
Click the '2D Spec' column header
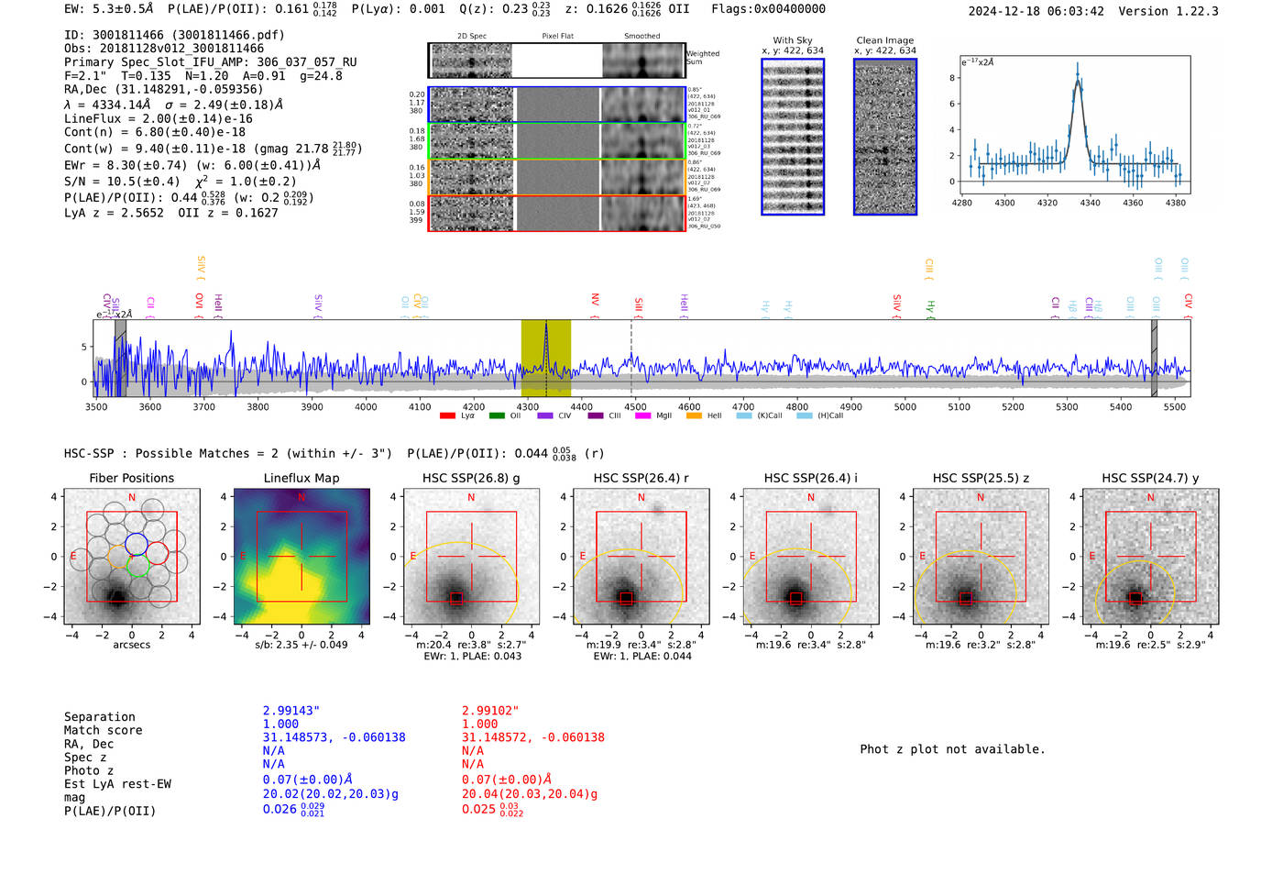pyautogui.click(x=472, y=37)
